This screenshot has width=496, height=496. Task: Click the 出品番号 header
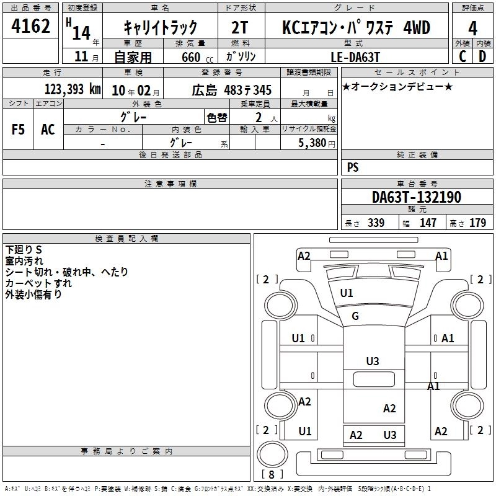(x=30, y=8)
